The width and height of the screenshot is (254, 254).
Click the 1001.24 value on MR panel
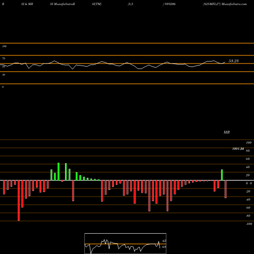pyautogui.click(x=238, y=149)
